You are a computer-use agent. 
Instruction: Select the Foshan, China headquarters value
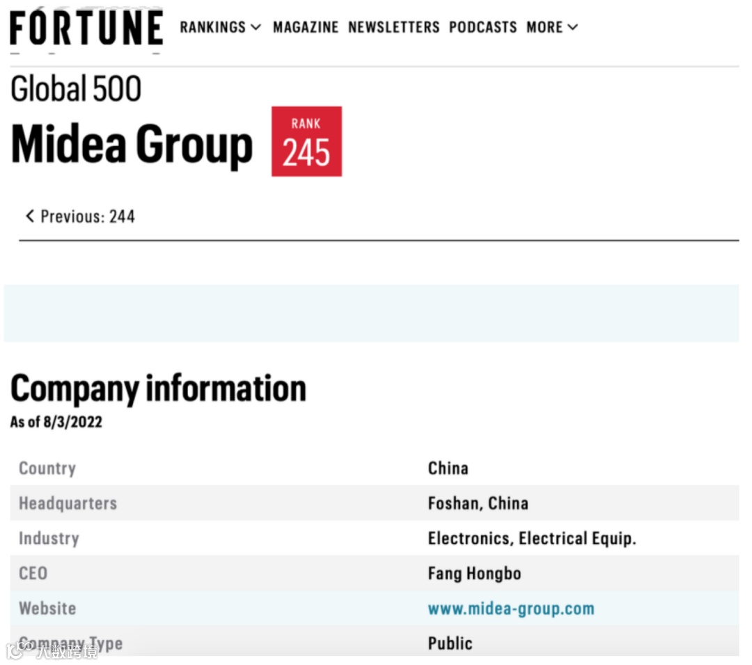coord(478,503)
